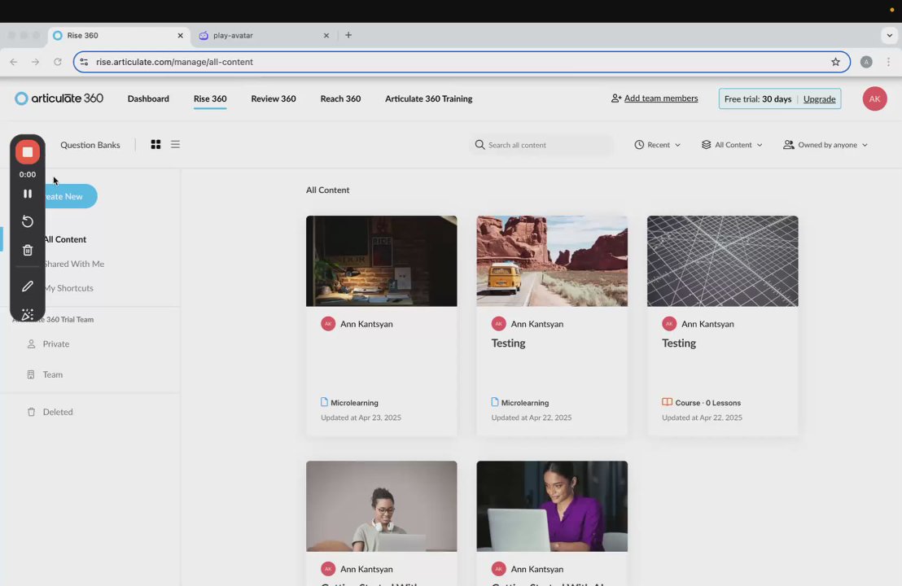Click the Course 0 Lessons label
The width and height of the screenshot is (902, 586).
click(x=707, y=403)
